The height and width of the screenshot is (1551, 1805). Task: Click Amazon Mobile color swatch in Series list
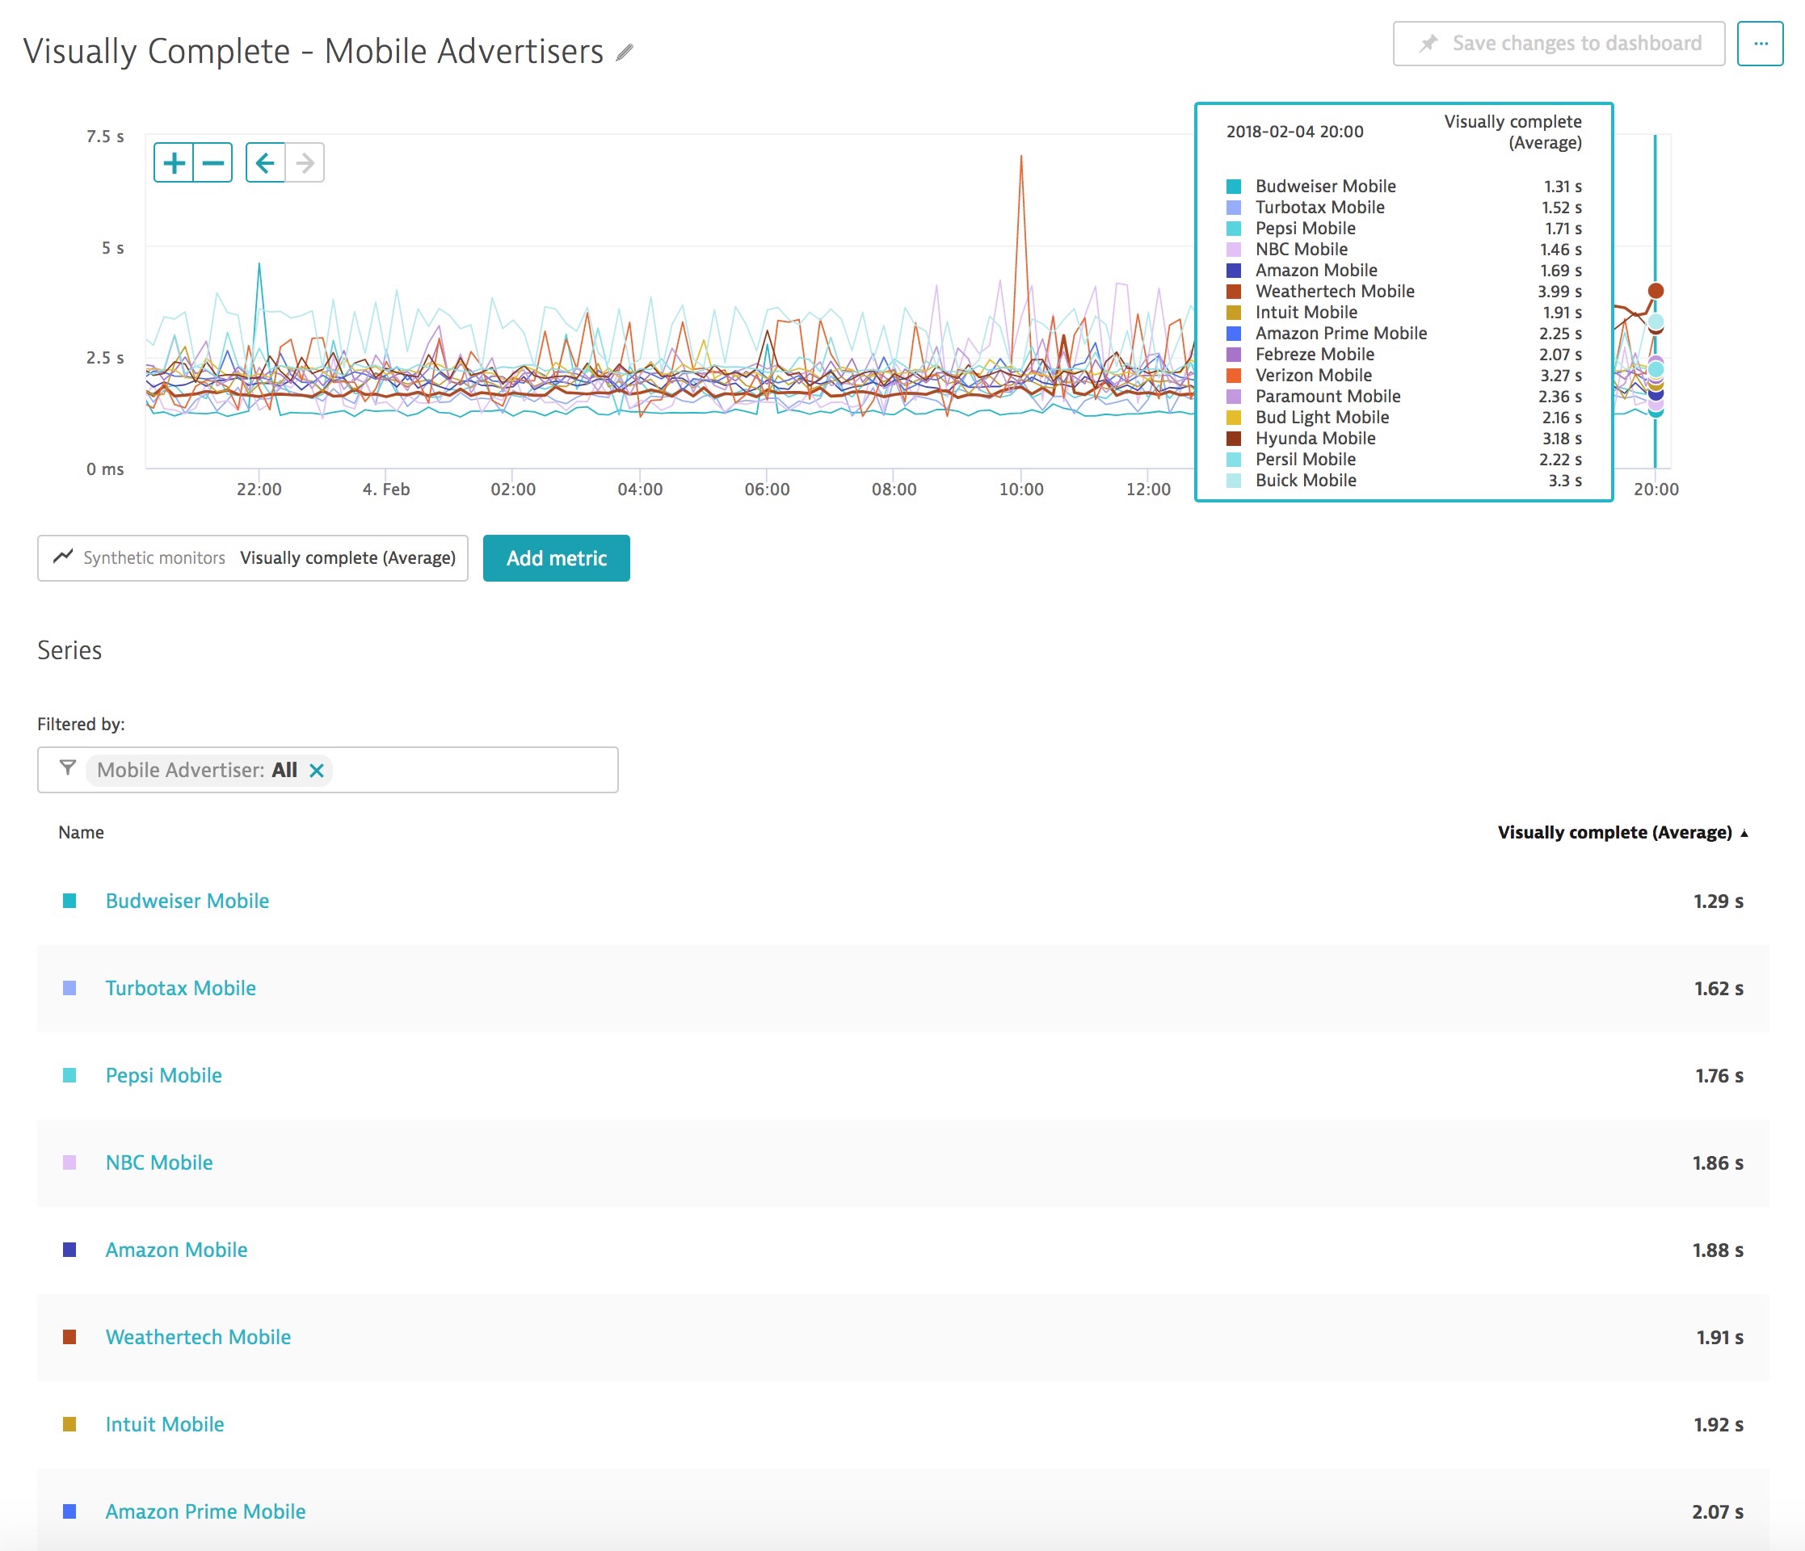69,1250
